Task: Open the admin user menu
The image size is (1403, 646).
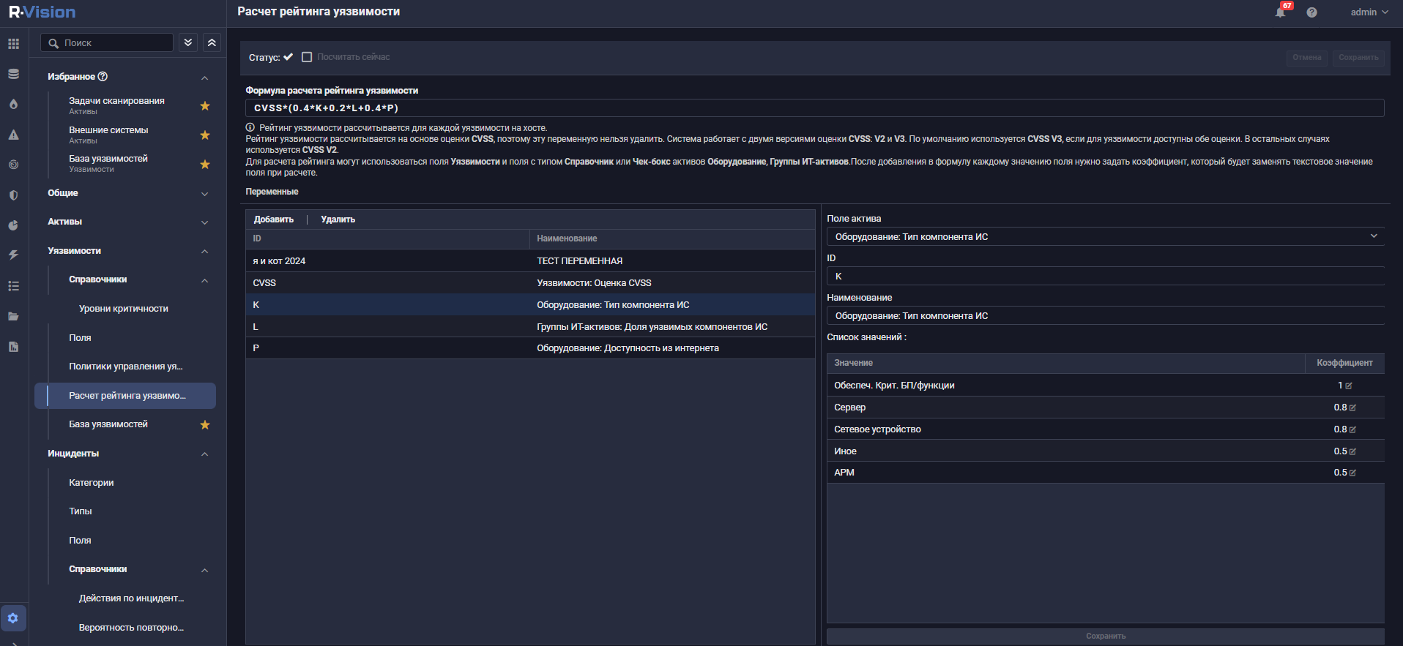Action: point(1369,12)
